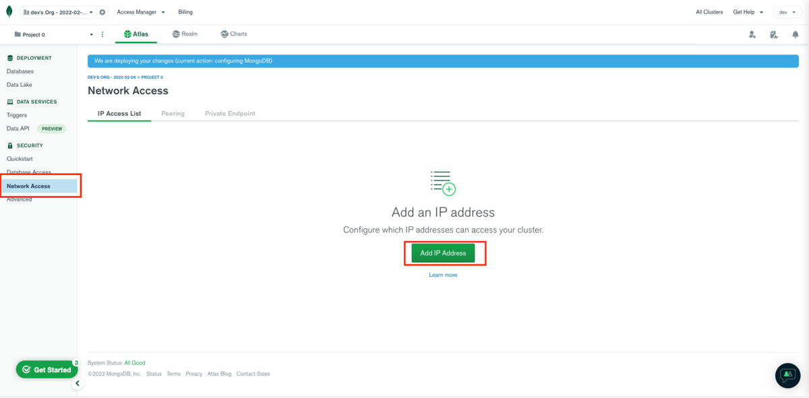This screenshot has height=398, width=809.
Task: Click the MongoDB leaf logo
Action: click(9, 12)
